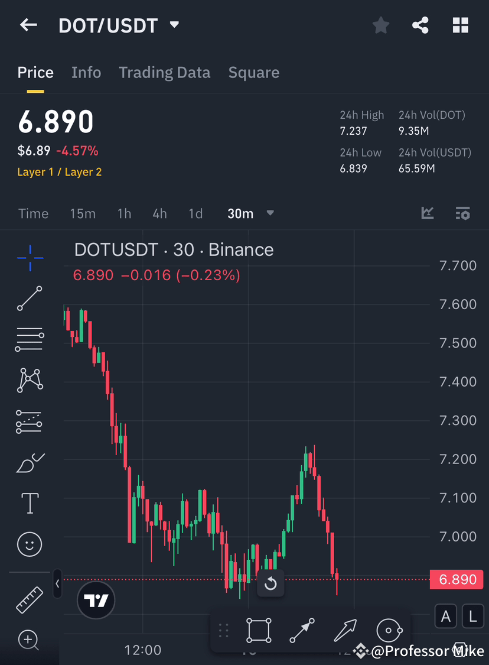Select the XABCD pattern tool
This screenshot has width=489, height=665.
coord(30,379)
